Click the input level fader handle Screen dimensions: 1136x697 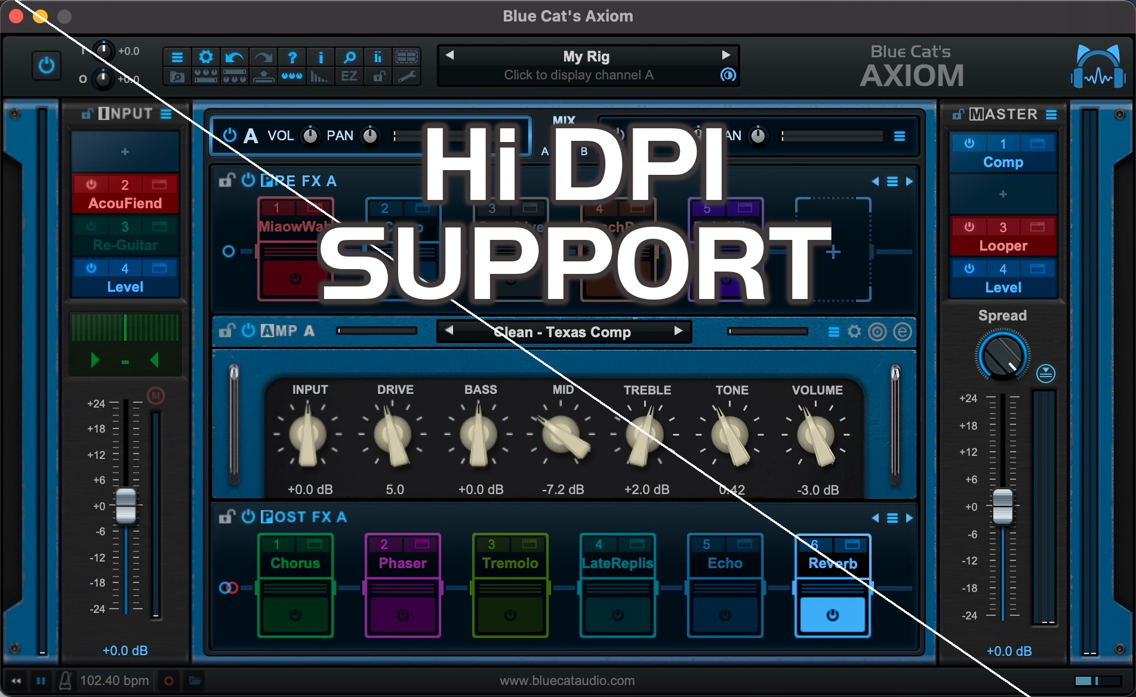click(125, 505)
